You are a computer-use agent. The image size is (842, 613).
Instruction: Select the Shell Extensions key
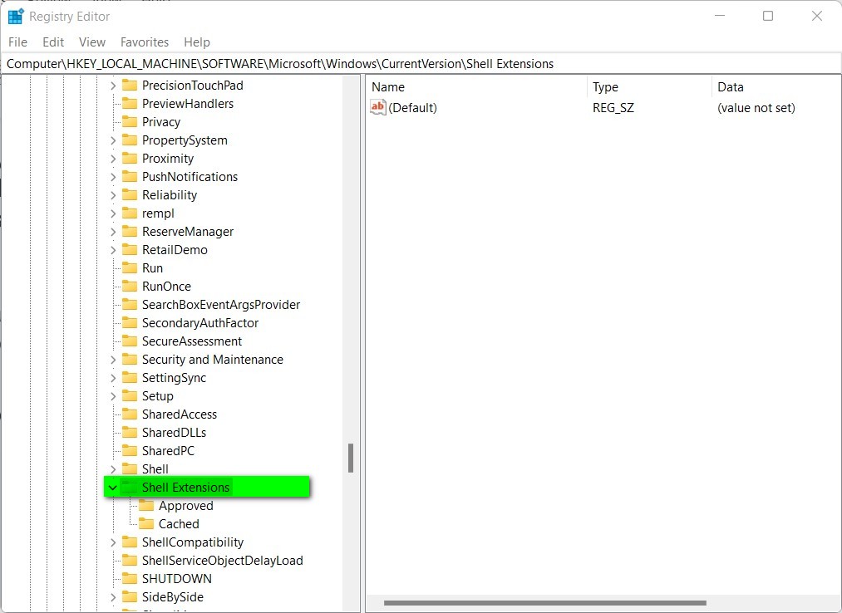click(x=186, y=488)
